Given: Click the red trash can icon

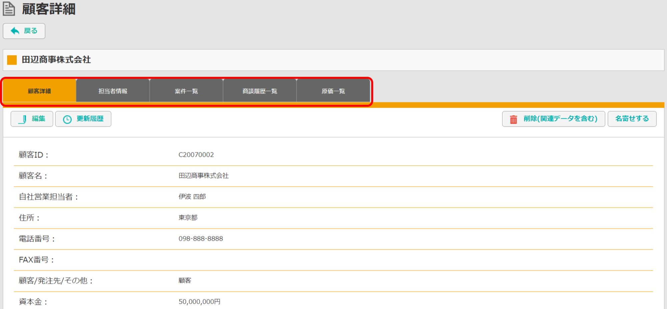Looking at the screenshot, I should click(514, 119).
